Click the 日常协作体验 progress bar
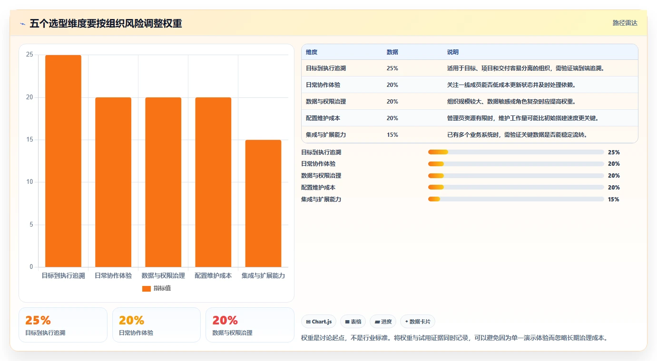 pos(516,164)
